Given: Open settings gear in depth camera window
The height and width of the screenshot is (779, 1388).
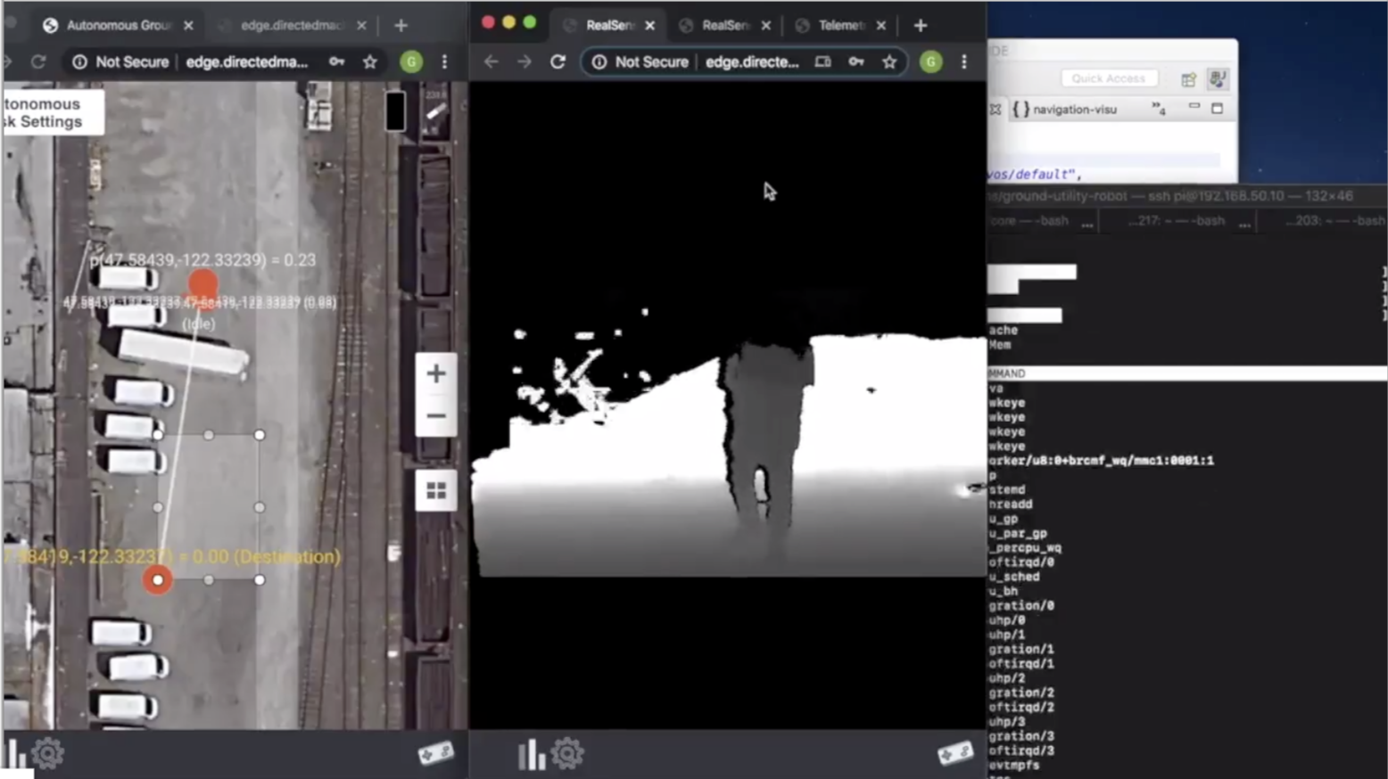Looking at the screenshot, I should [567, 754].
